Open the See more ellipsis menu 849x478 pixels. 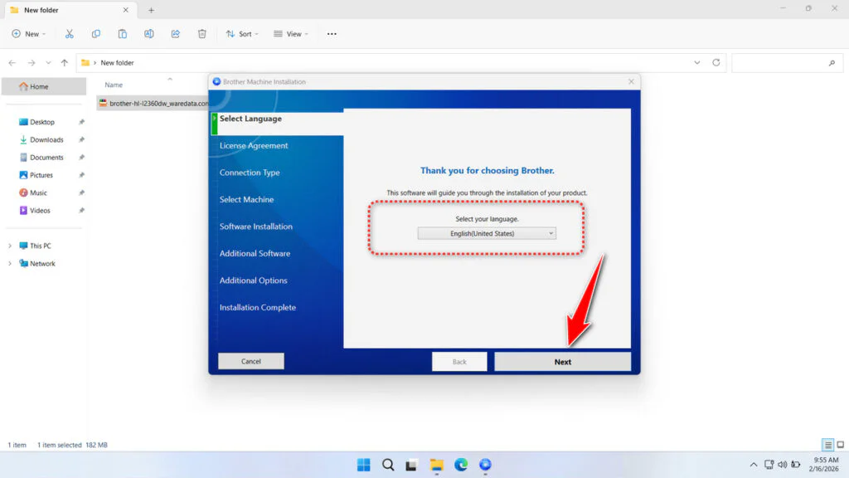coord(332,34)
